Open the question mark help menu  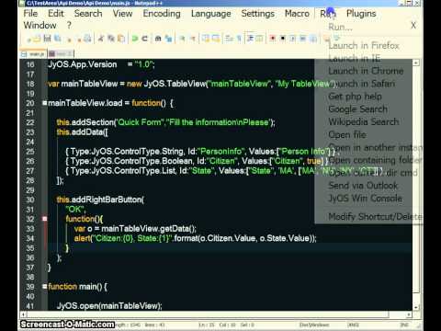[69, 26]
